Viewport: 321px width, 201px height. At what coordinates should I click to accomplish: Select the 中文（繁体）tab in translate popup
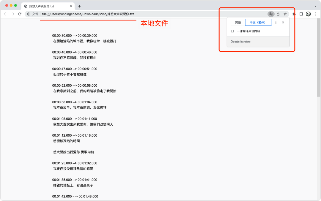point(258,23)
